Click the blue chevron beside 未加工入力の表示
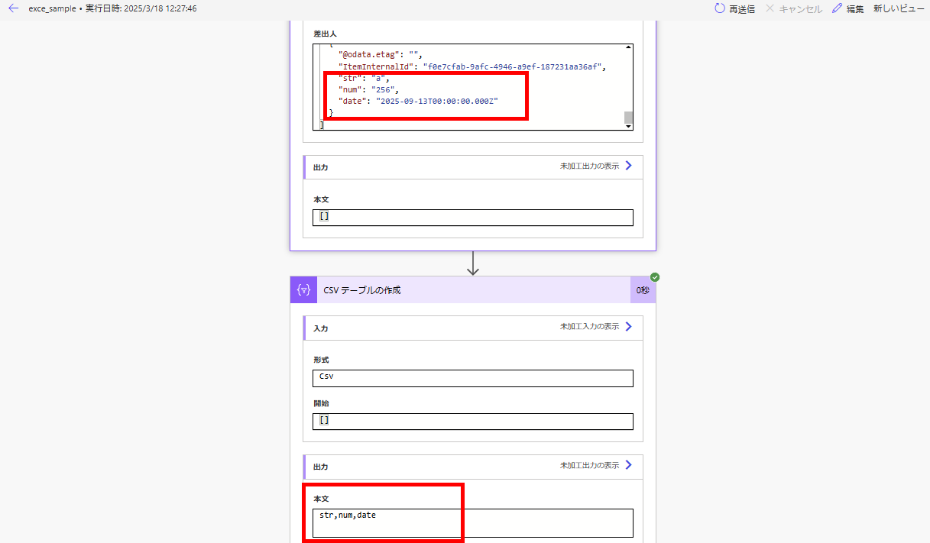Viewport: 930px width, 543px height. [x=628, y=326]
